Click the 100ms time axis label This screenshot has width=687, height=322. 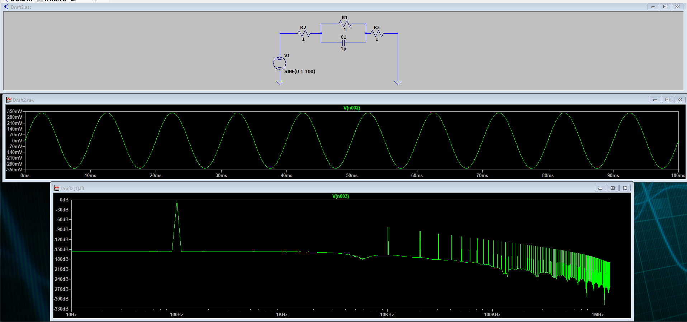(678, 176)
